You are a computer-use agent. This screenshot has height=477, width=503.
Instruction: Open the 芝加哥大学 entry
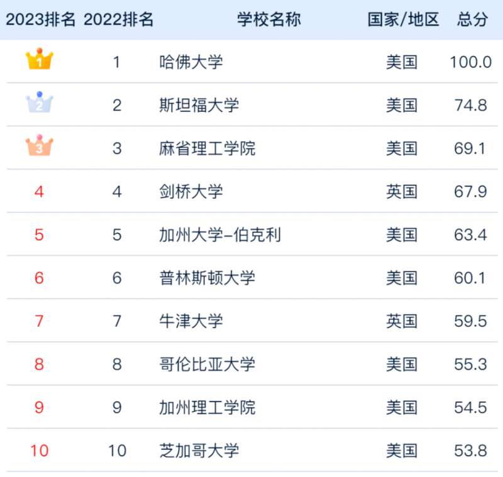click(199, 451)
